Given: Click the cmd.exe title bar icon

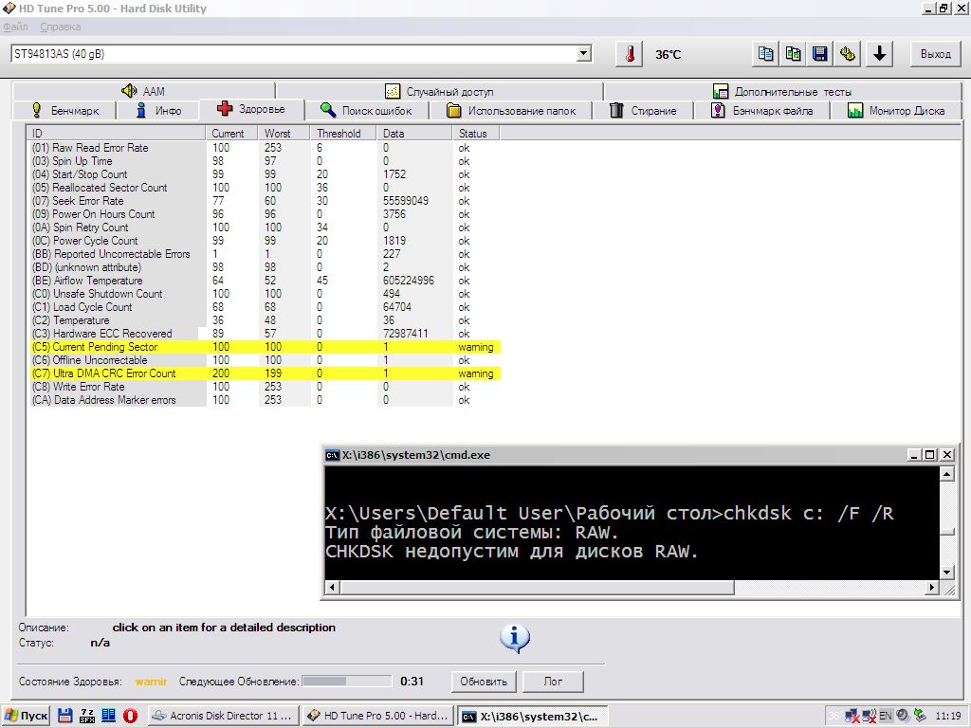Looking at the screenshot, I should pos(333,455).
